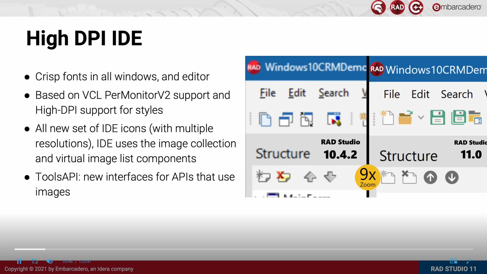Click 'Crisp fonts in all windows' bullet
The image size is (487, 274).
click(x=122, y=76)
